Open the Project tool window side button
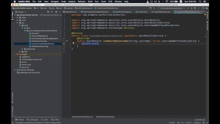220x124 pixels. tap(12, 15)
